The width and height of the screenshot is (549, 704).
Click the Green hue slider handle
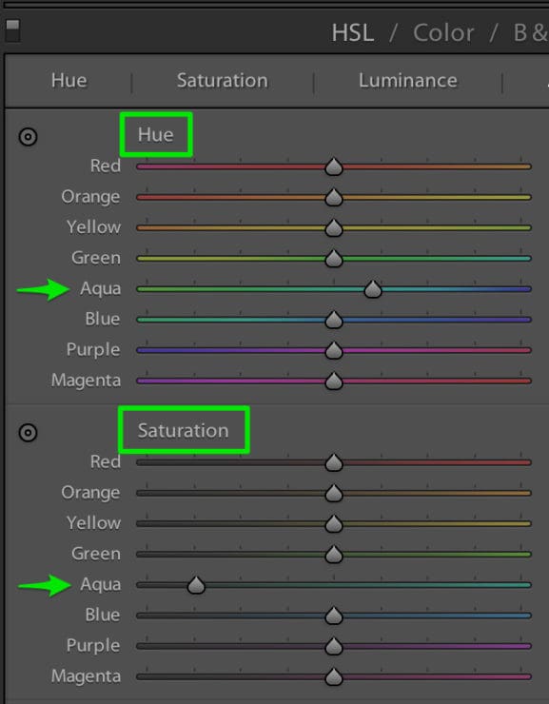(334, 259)
